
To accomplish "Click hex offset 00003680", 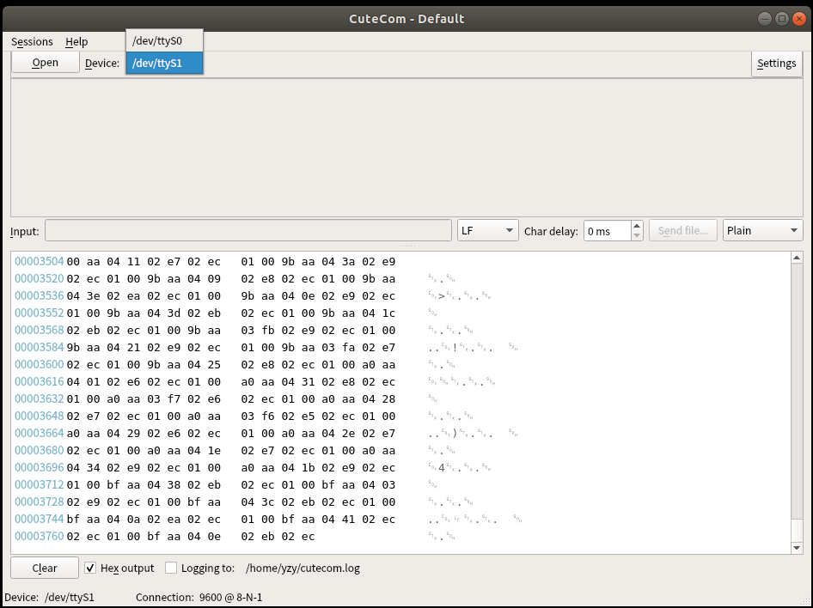I will pyautogui.click(x=39, y=450).
